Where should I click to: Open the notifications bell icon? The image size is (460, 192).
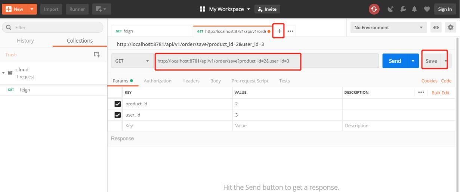(x=414, y=9)
